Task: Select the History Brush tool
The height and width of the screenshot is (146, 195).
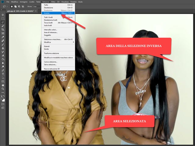Action: [3, 52]
